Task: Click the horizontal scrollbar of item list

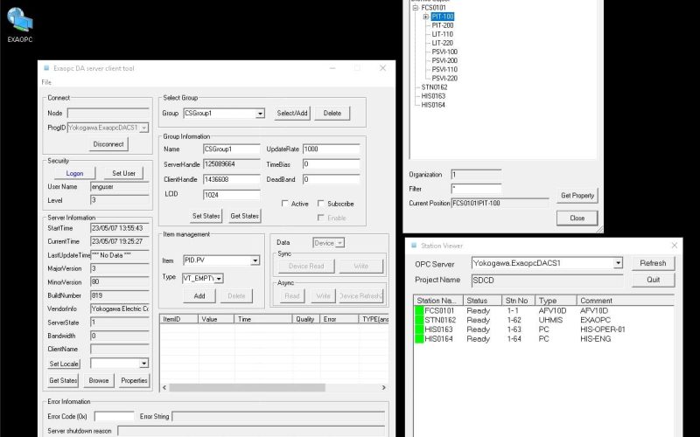Action: coord(247,387)
